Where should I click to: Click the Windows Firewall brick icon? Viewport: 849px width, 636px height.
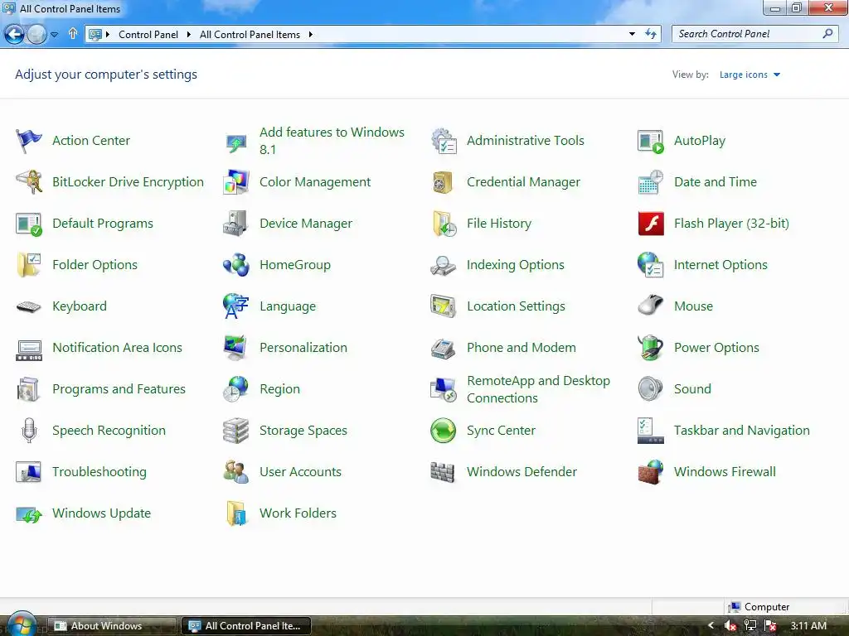tap(651, 472)
